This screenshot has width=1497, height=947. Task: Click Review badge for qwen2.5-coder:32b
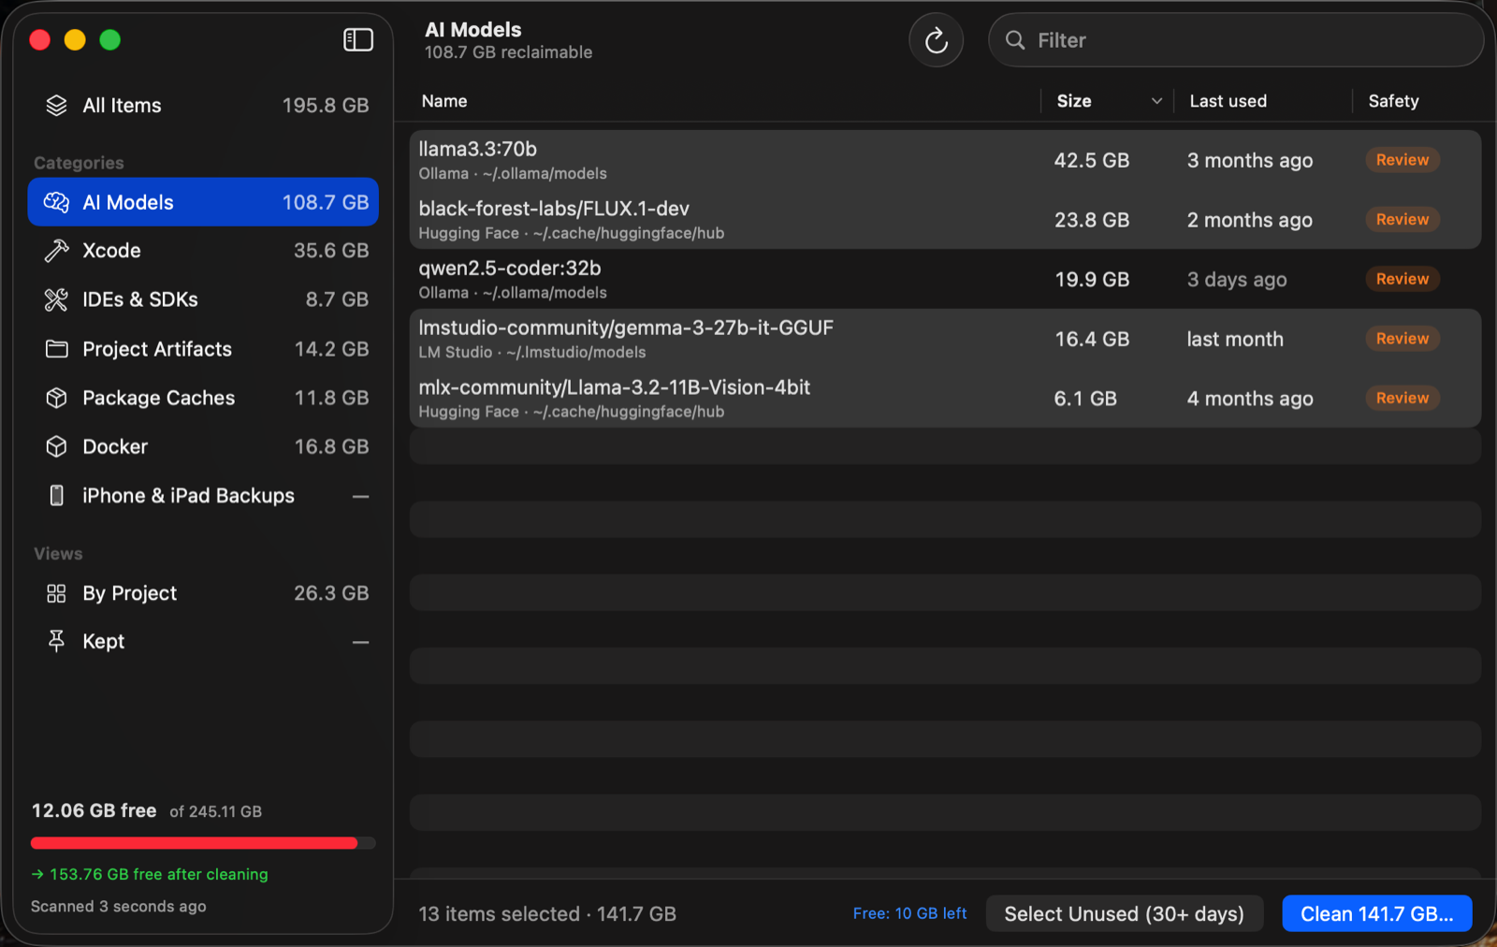(x=1403, y=279)
